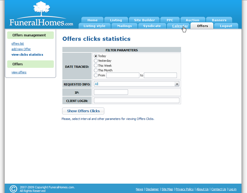Open the Requested Info dropdown
The height and width of the screenshot is (193, 247).
click(x=177, y=84)
